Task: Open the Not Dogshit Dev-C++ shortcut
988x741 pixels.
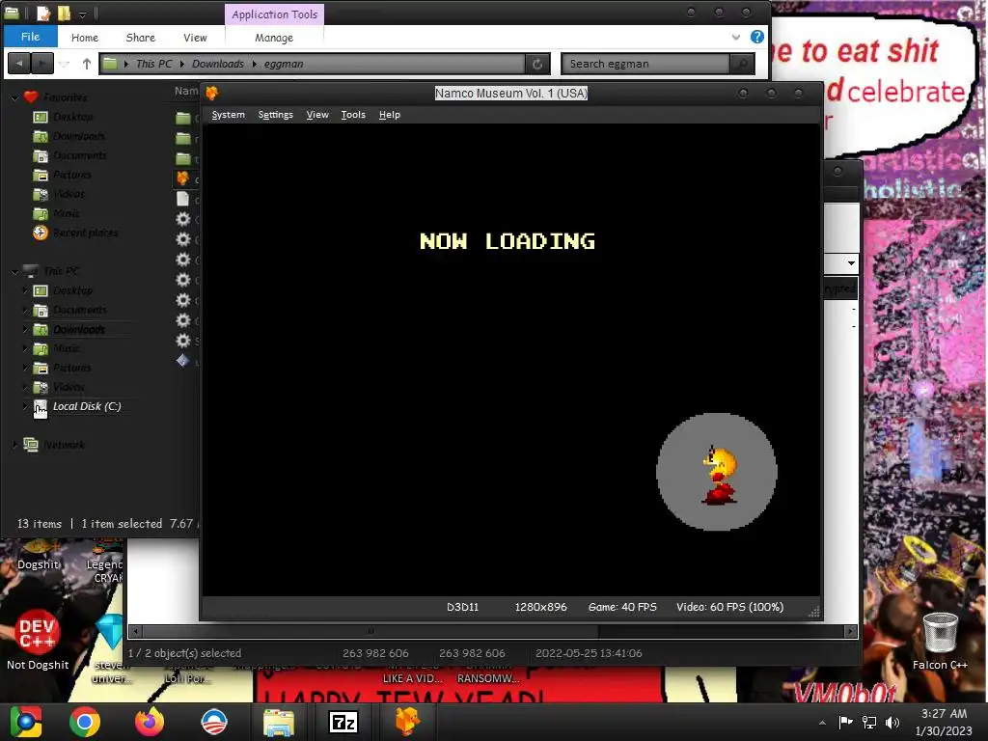Action: pyautogui.click(x=38, y=640)
